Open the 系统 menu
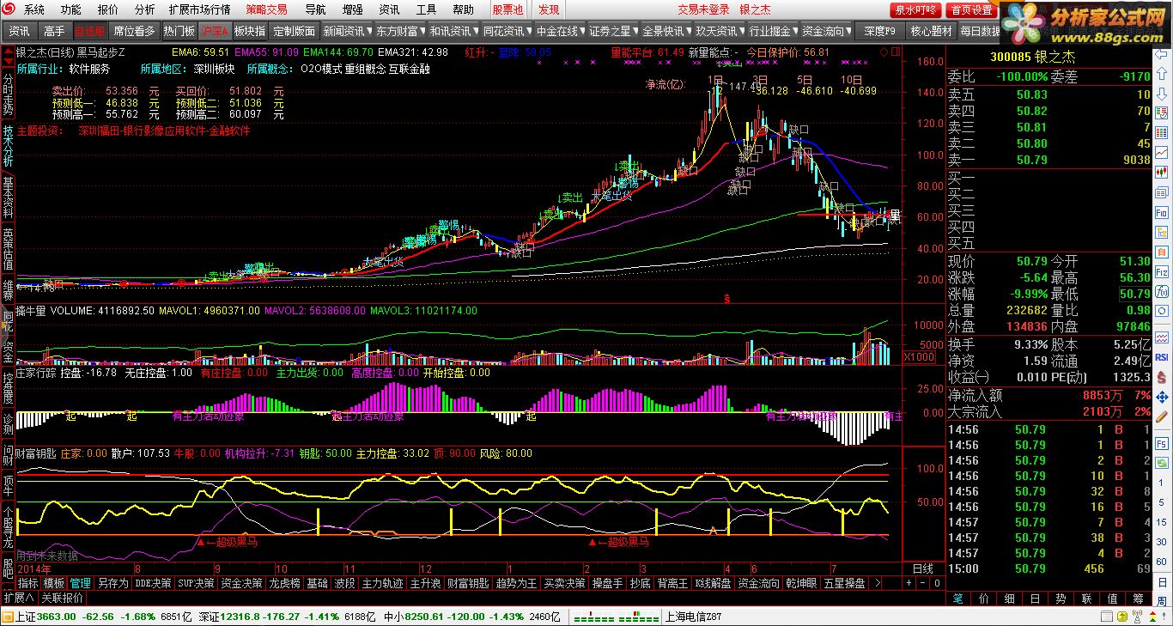 (x=34, y=9)
